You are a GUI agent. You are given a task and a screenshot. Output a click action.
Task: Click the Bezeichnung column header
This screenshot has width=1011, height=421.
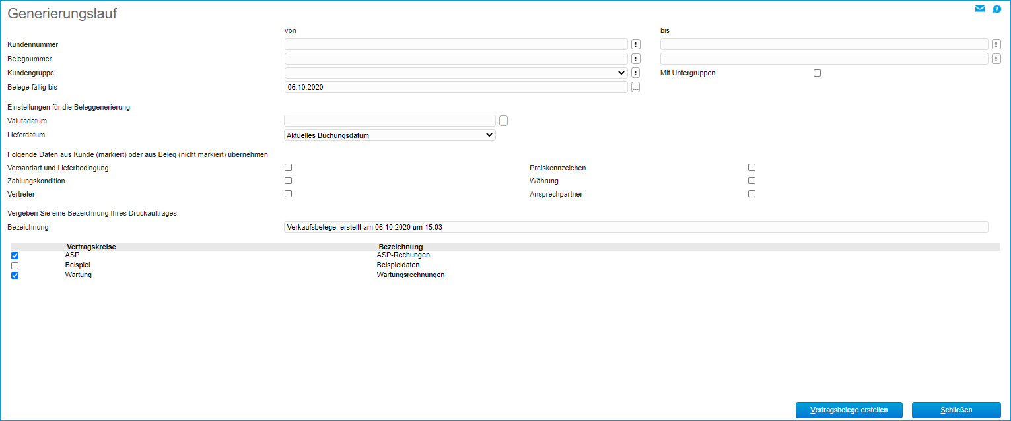coord(400,247)
